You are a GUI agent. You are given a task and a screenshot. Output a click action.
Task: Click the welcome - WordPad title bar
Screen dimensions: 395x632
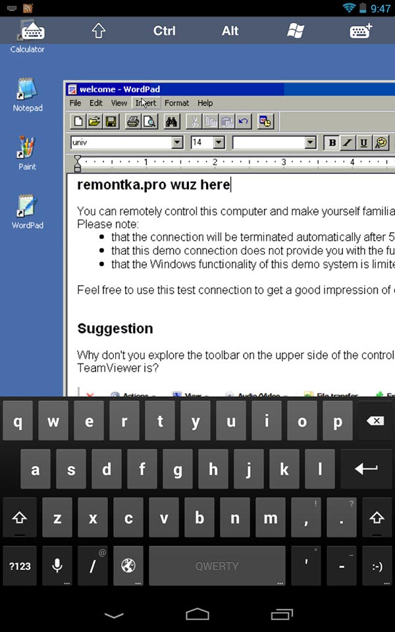click(x=230, y=89)
